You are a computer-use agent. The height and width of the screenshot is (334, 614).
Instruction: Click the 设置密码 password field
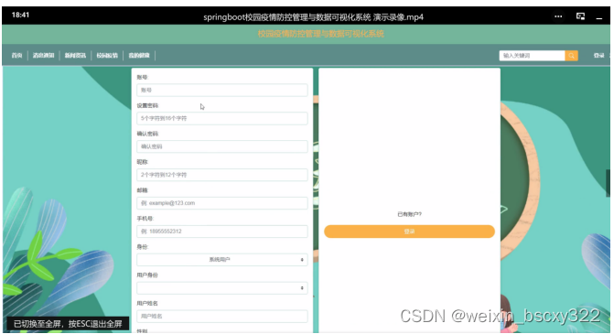coord(222,118)
